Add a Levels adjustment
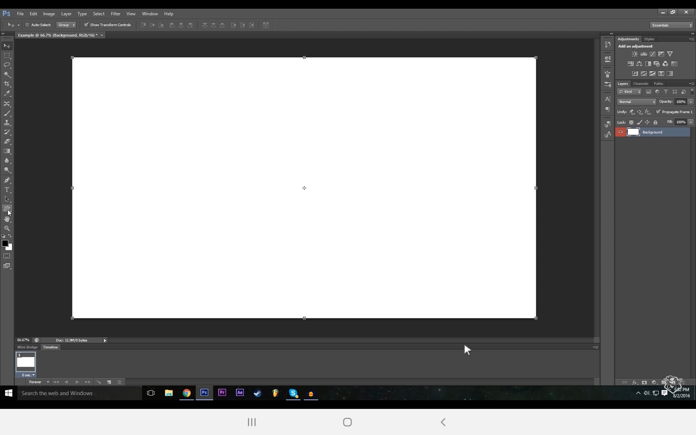 (x=643, y=54)
